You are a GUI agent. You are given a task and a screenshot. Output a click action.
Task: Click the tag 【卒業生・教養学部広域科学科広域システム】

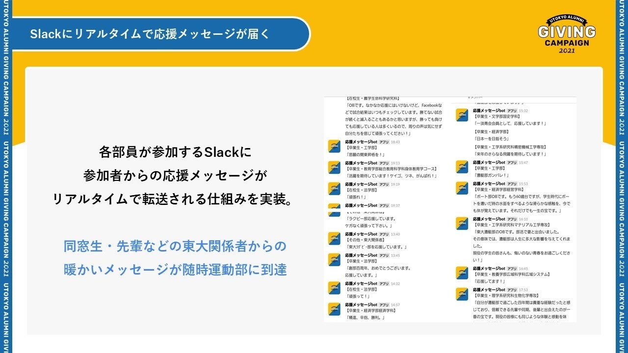pos(513,275)
